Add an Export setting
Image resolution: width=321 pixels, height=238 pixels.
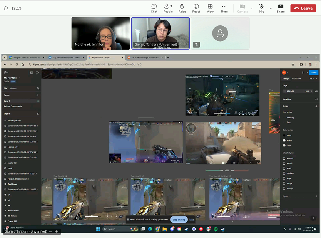pyautogui.click(x=316, y=196)
